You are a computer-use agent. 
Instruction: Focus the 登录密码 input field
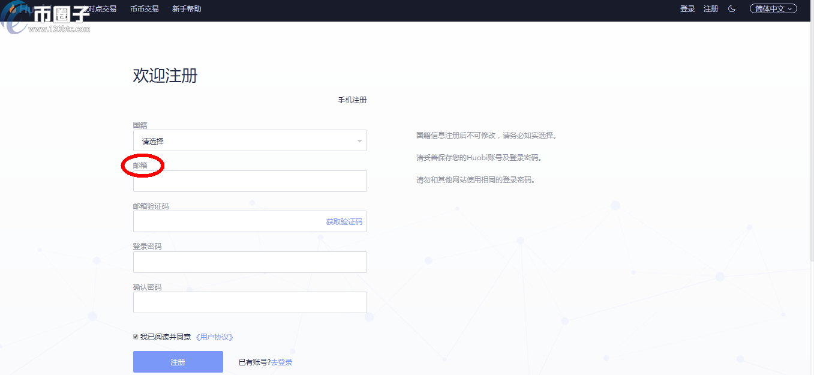click(250, 262)
